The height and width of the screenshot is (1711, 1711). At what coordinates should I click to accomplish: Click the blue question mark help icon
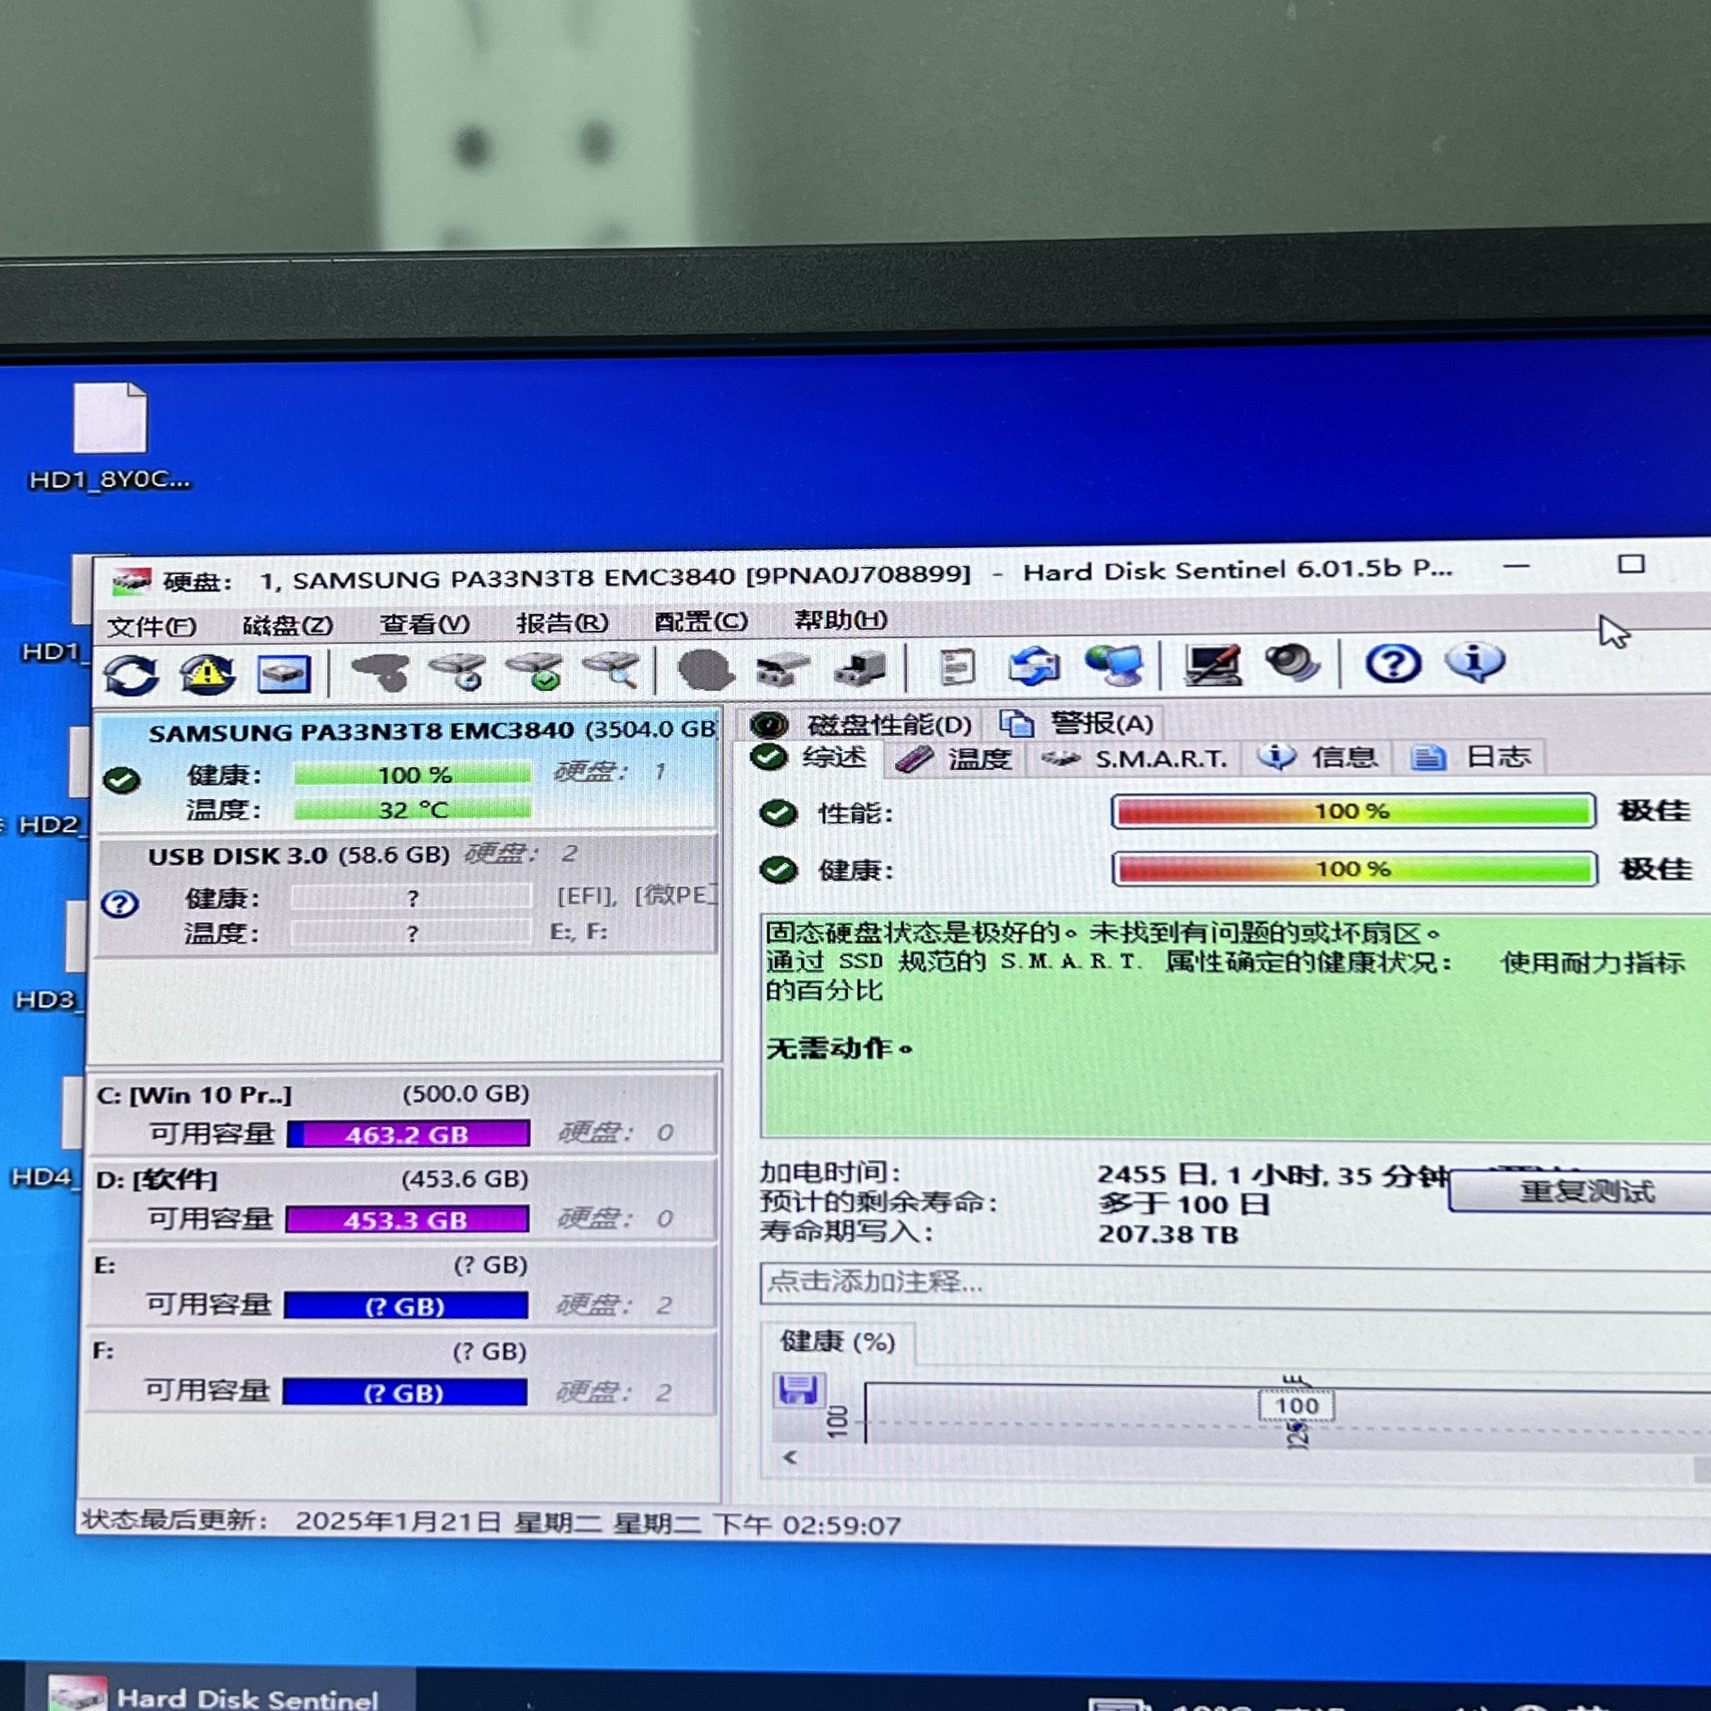coord(1393,663)
